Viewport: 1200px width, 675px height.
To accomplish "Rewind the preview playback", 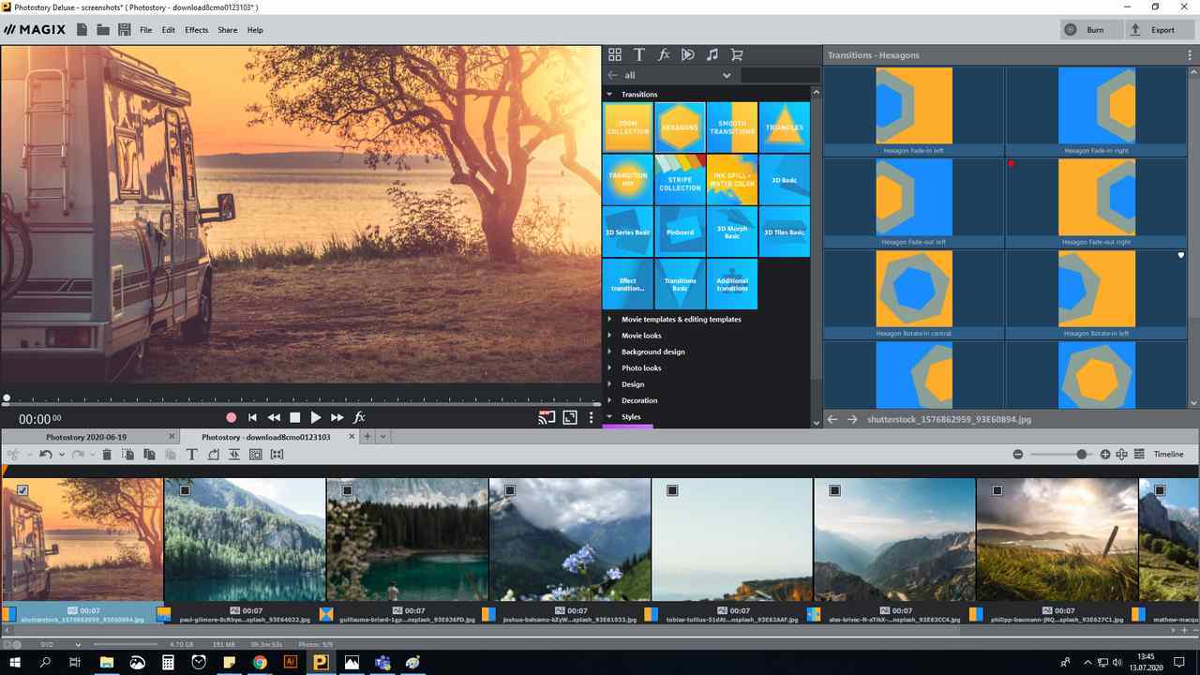I will [274, 417].
